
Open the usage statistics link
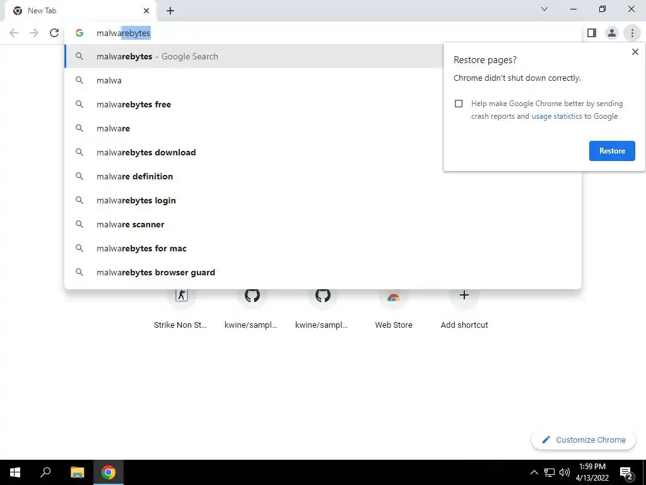(x=556, y=116)
